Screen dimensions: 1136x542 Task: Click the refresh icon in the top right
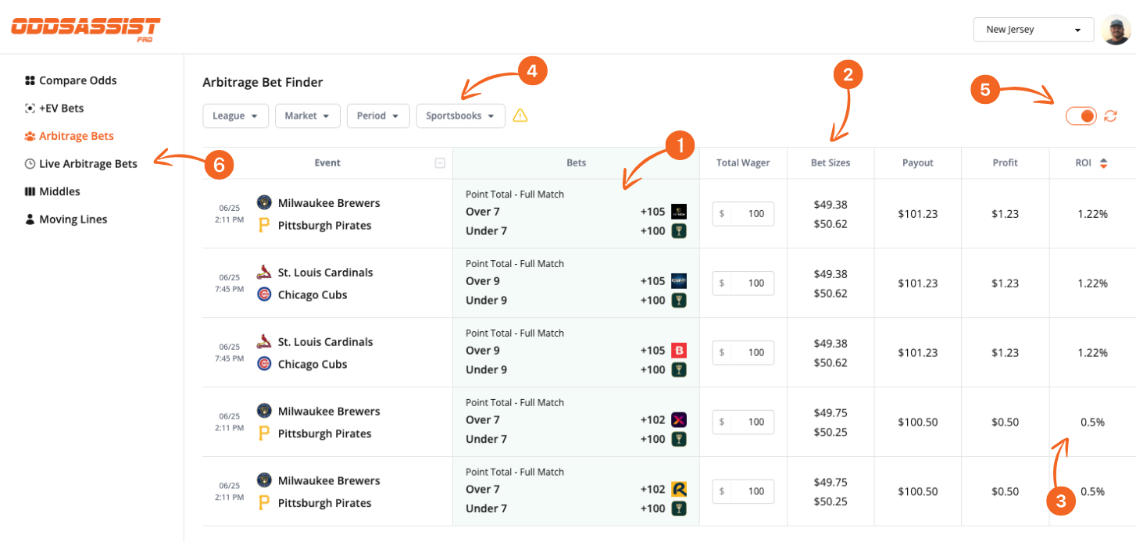point(1111,115)
